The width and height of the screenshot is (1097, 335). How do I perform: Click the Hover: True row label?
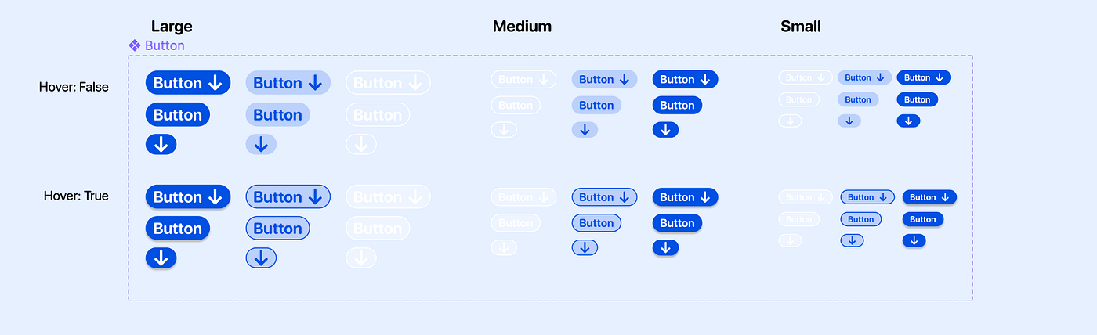coord(76,196)
